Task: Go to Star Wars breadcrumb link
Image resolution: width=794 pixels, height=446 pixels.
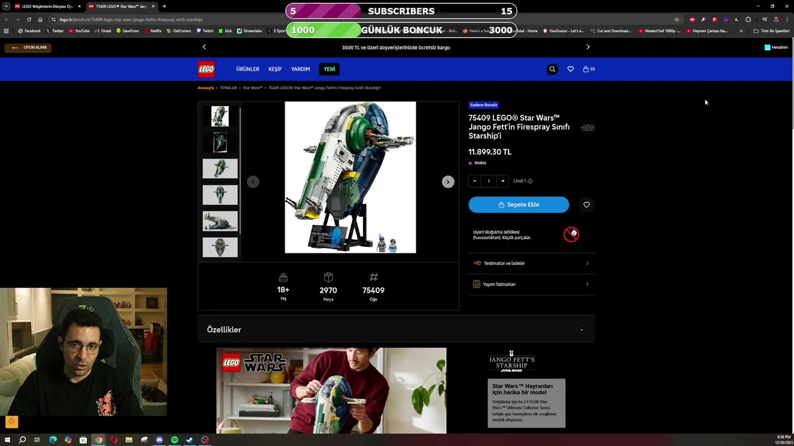Action: (x=252, y=87)
